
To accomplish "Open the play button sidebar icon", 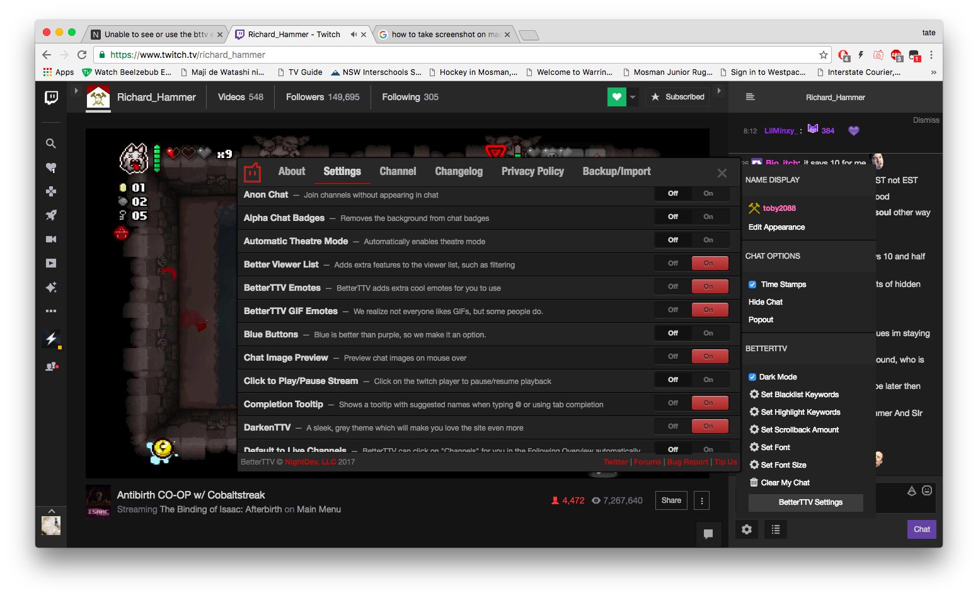I will [51, 263].
